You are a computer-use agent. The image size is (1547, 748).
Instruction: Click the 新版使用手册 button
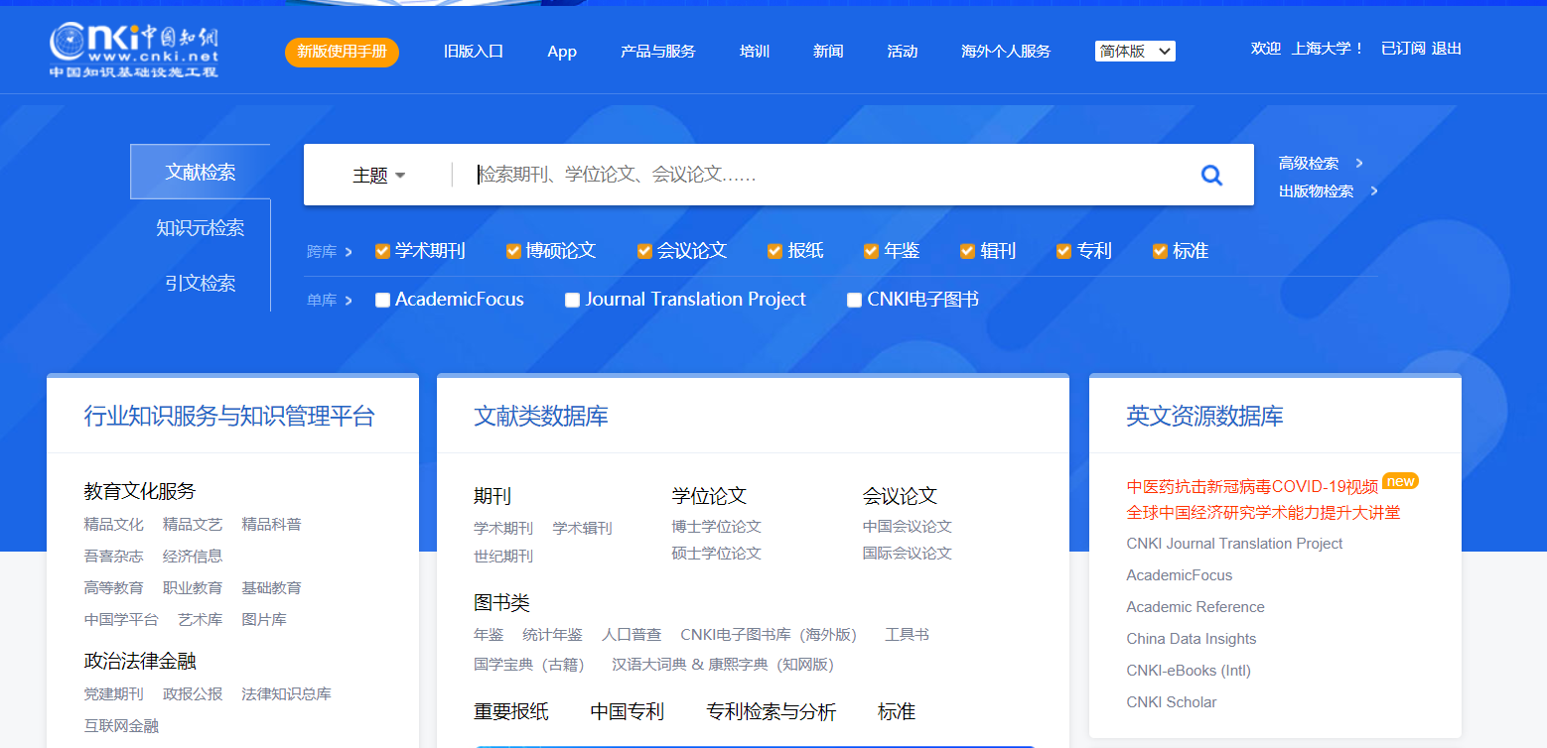tap(342, 51)
